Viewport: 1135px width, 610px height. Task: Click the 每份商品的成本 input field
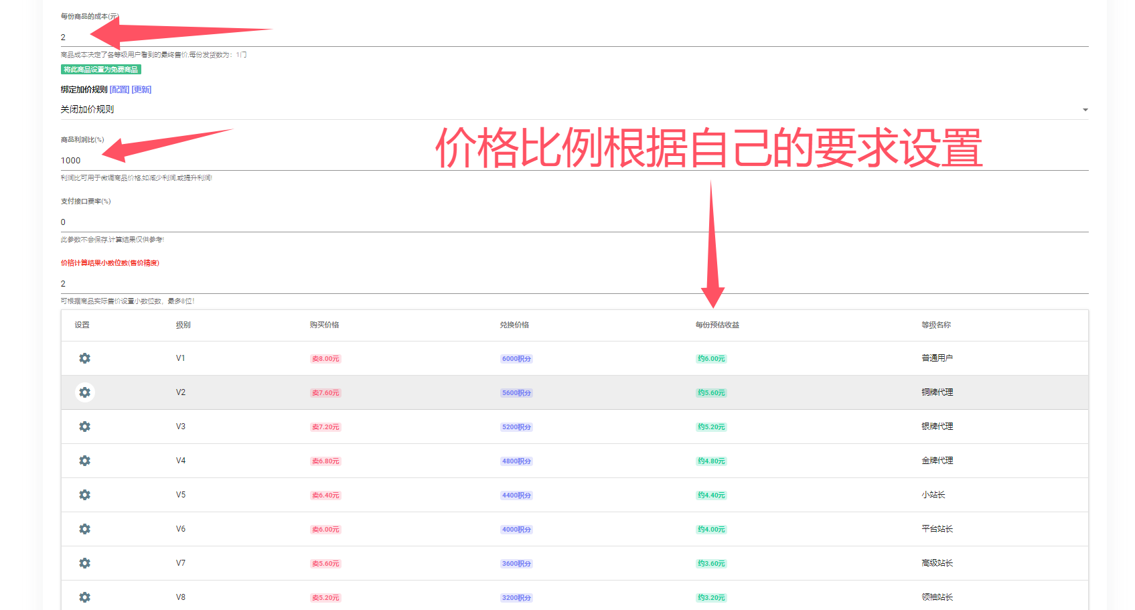pos(569,37)
